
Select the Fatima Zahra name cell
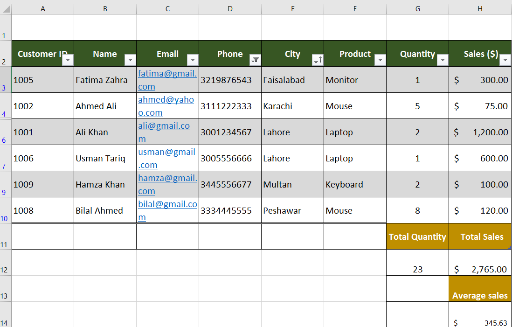tap(105, 80)
